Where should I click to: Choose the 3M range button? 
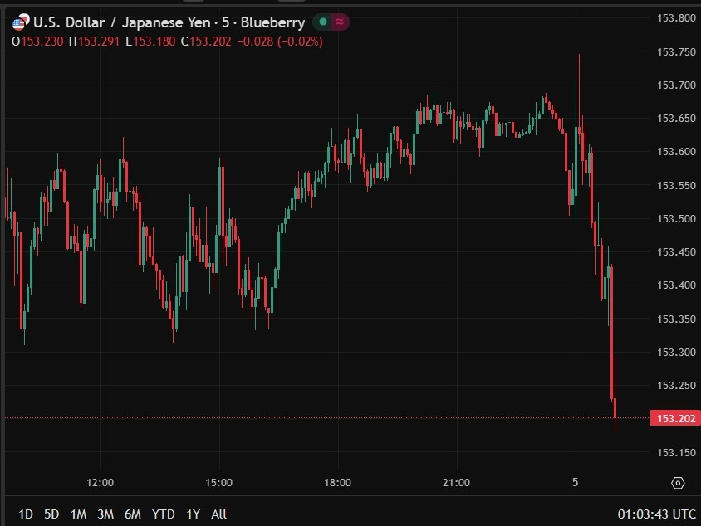(105, 514)
